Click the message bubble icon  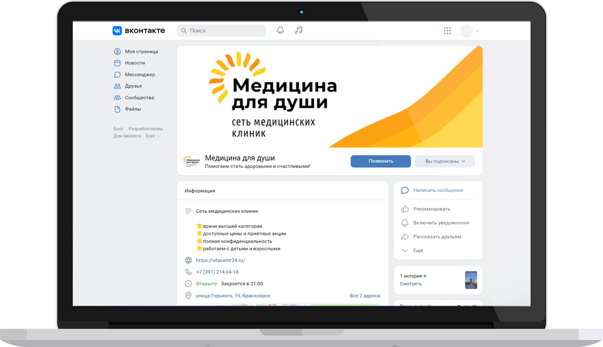[x=405, y=190]
